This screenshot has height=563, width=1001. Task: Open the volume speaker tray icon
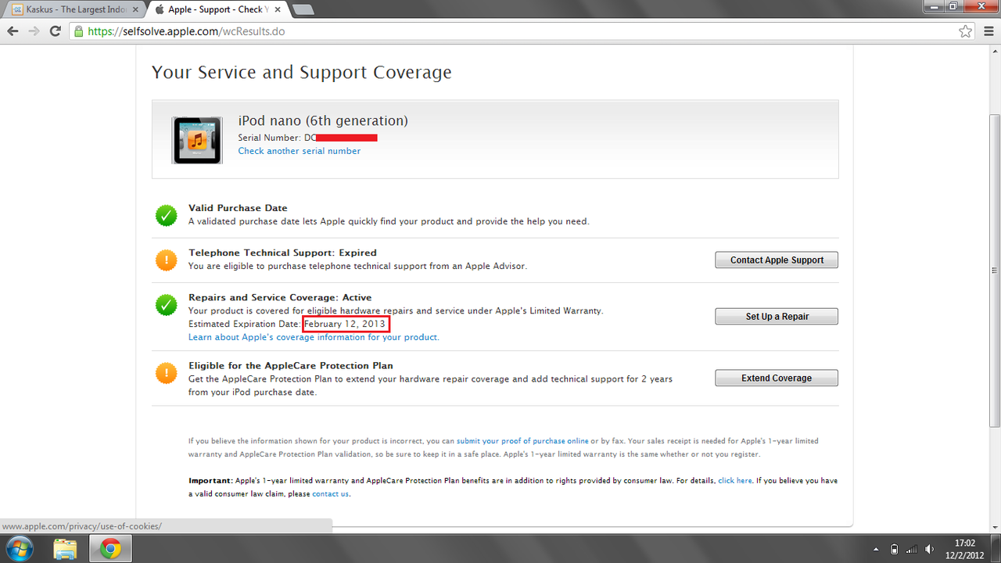[928, 549]
